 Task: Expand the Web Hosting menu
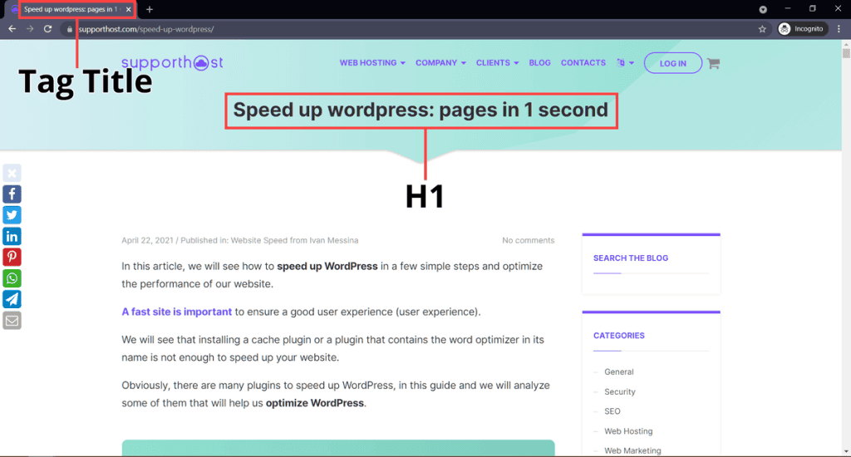tap(372, 63)
